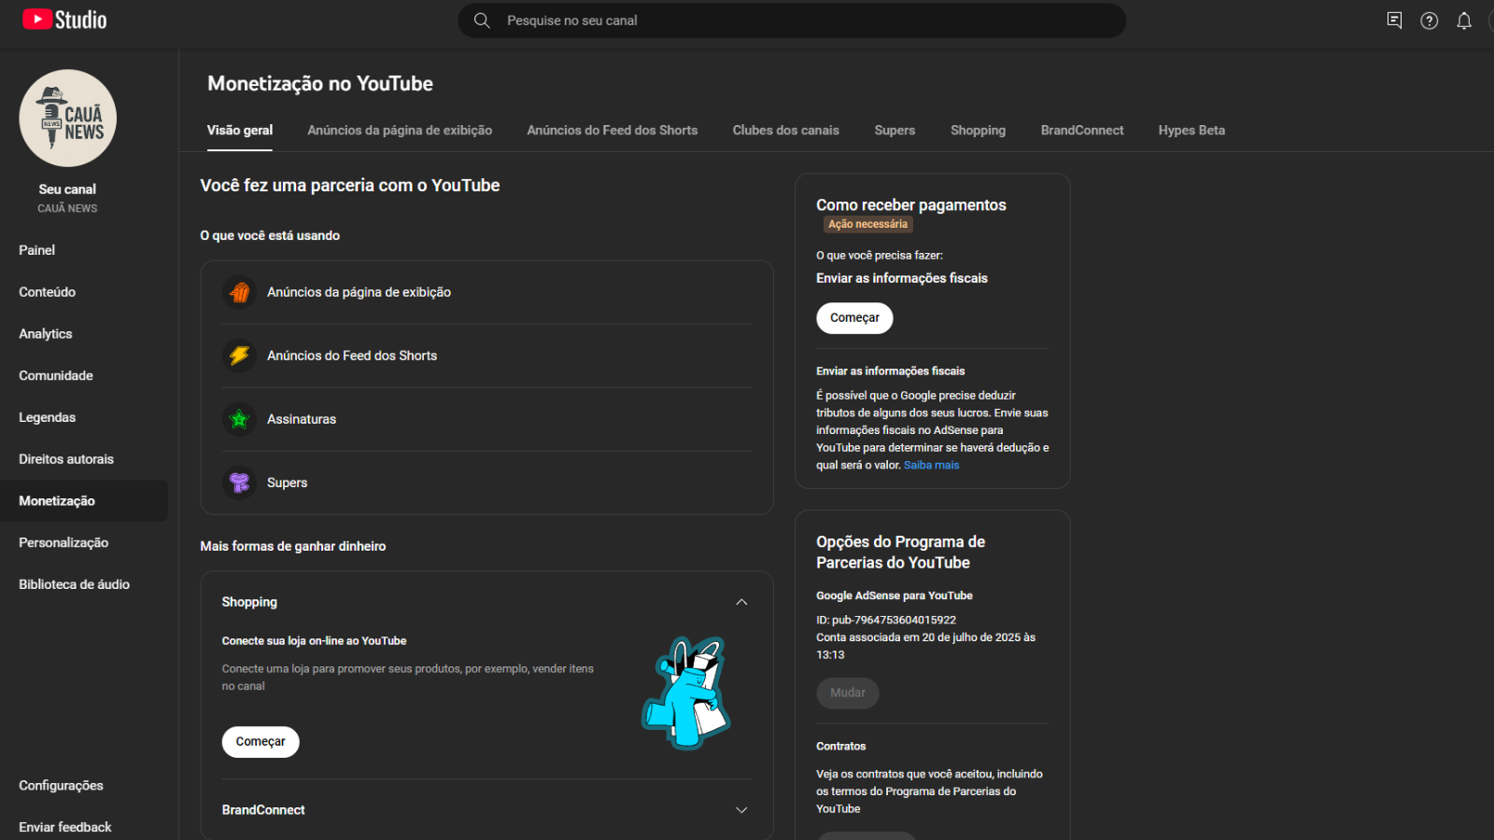The width and height of the screenshot is (1494, 840).
Task: Open Anúncios do Feed dos Shorts tab
Action: [x=613, y=131]
